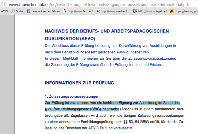
Task: Click the line 'In diesem Merkblatt informieren wir Sie'
Action: [110, 58]
